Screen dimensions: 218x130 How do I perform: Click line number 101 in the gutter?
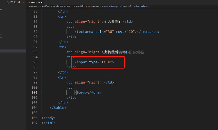pos(34,92)
